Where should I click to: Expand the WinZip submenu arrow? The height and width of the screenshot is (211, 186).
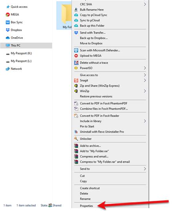[145, 91]
